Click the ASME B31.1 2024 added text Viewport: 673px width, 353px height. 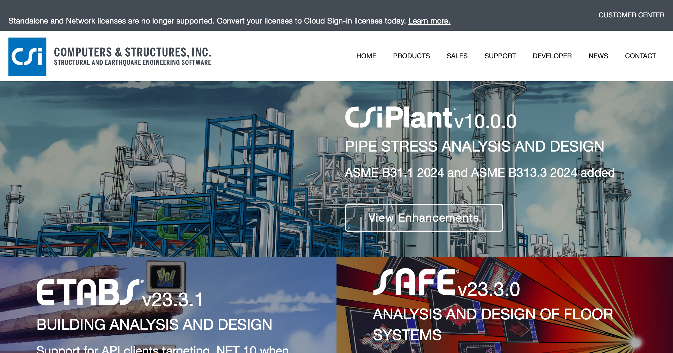480,173
